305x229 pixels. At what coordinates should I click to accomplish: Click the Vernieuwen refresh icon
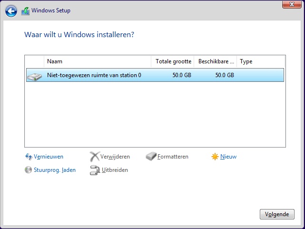pos(28,157)
